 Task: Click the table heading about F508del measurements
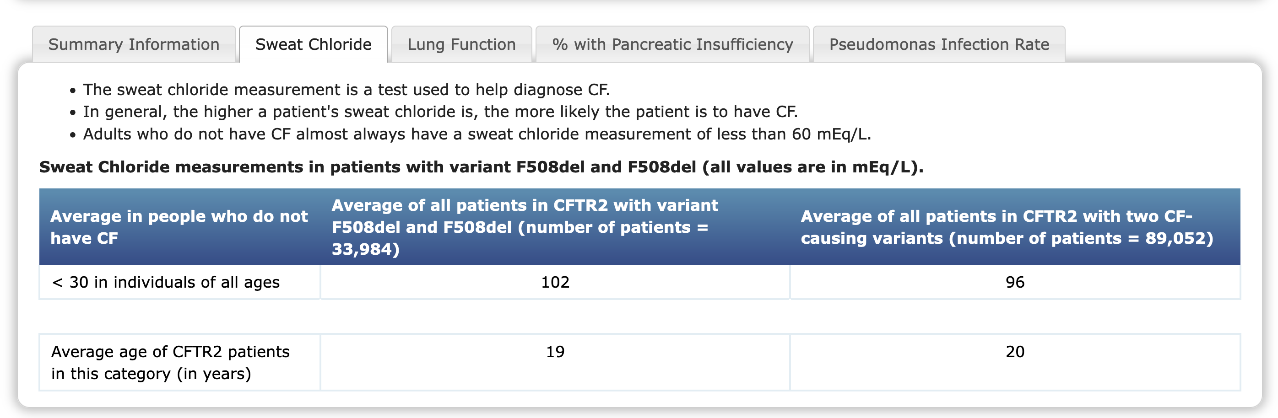coord(481,167)
